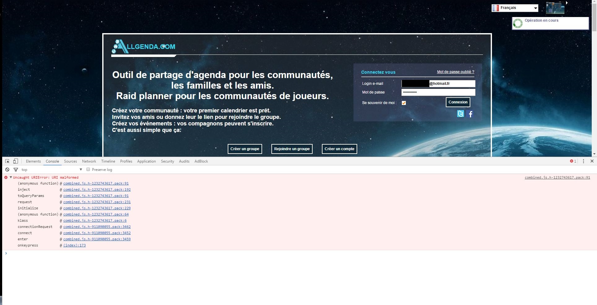Open the (index):173 link for onkeypress
Screen dimensions: 597x305
coord(74,245)
